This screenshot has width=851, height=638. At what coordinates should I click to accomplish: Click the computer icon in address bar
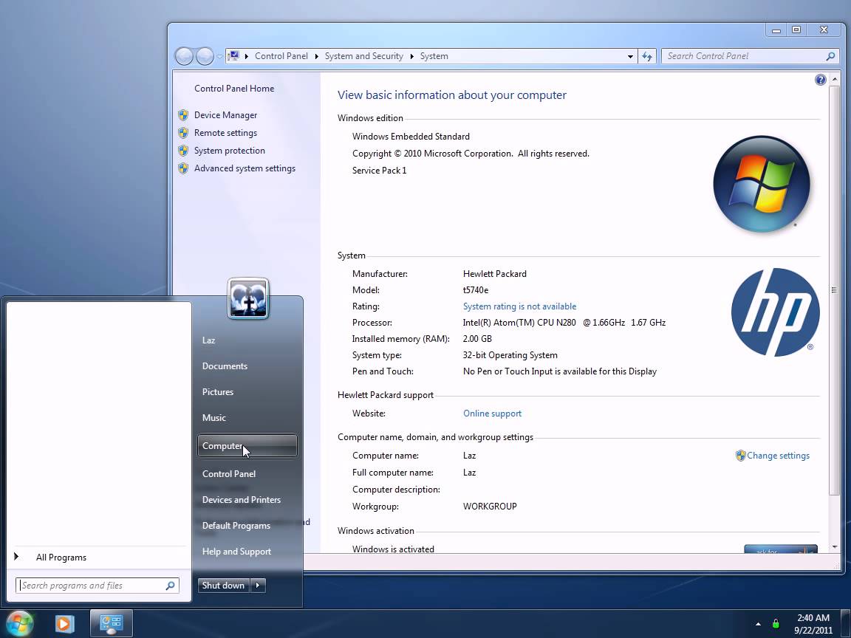click(x=233, y=55)
